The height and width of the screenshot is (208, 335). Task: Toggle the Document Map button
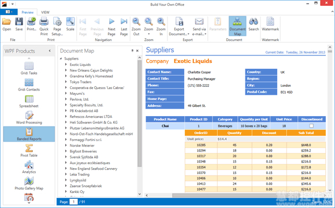point(237,26)
